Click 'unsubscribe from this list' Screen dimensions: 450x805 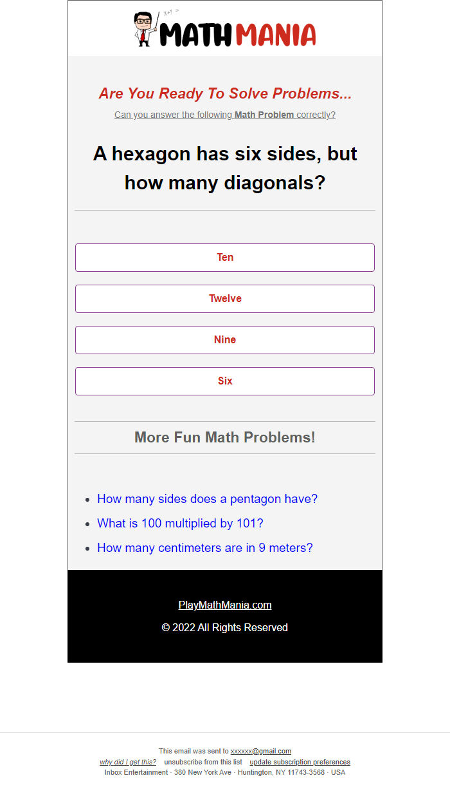pyautogui.click(x=203, y=762)
